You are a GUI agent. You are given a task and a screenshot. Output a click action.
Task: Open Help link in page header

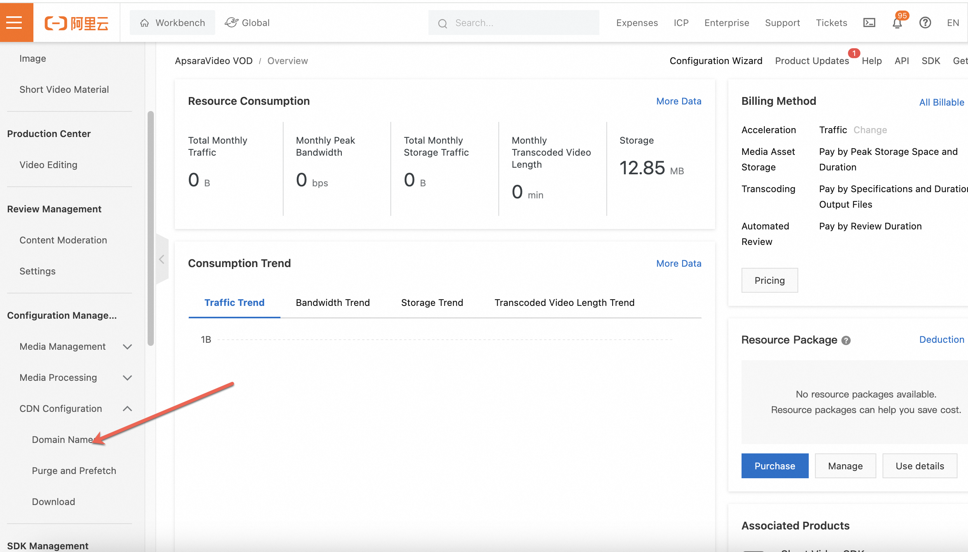(872, 61)
